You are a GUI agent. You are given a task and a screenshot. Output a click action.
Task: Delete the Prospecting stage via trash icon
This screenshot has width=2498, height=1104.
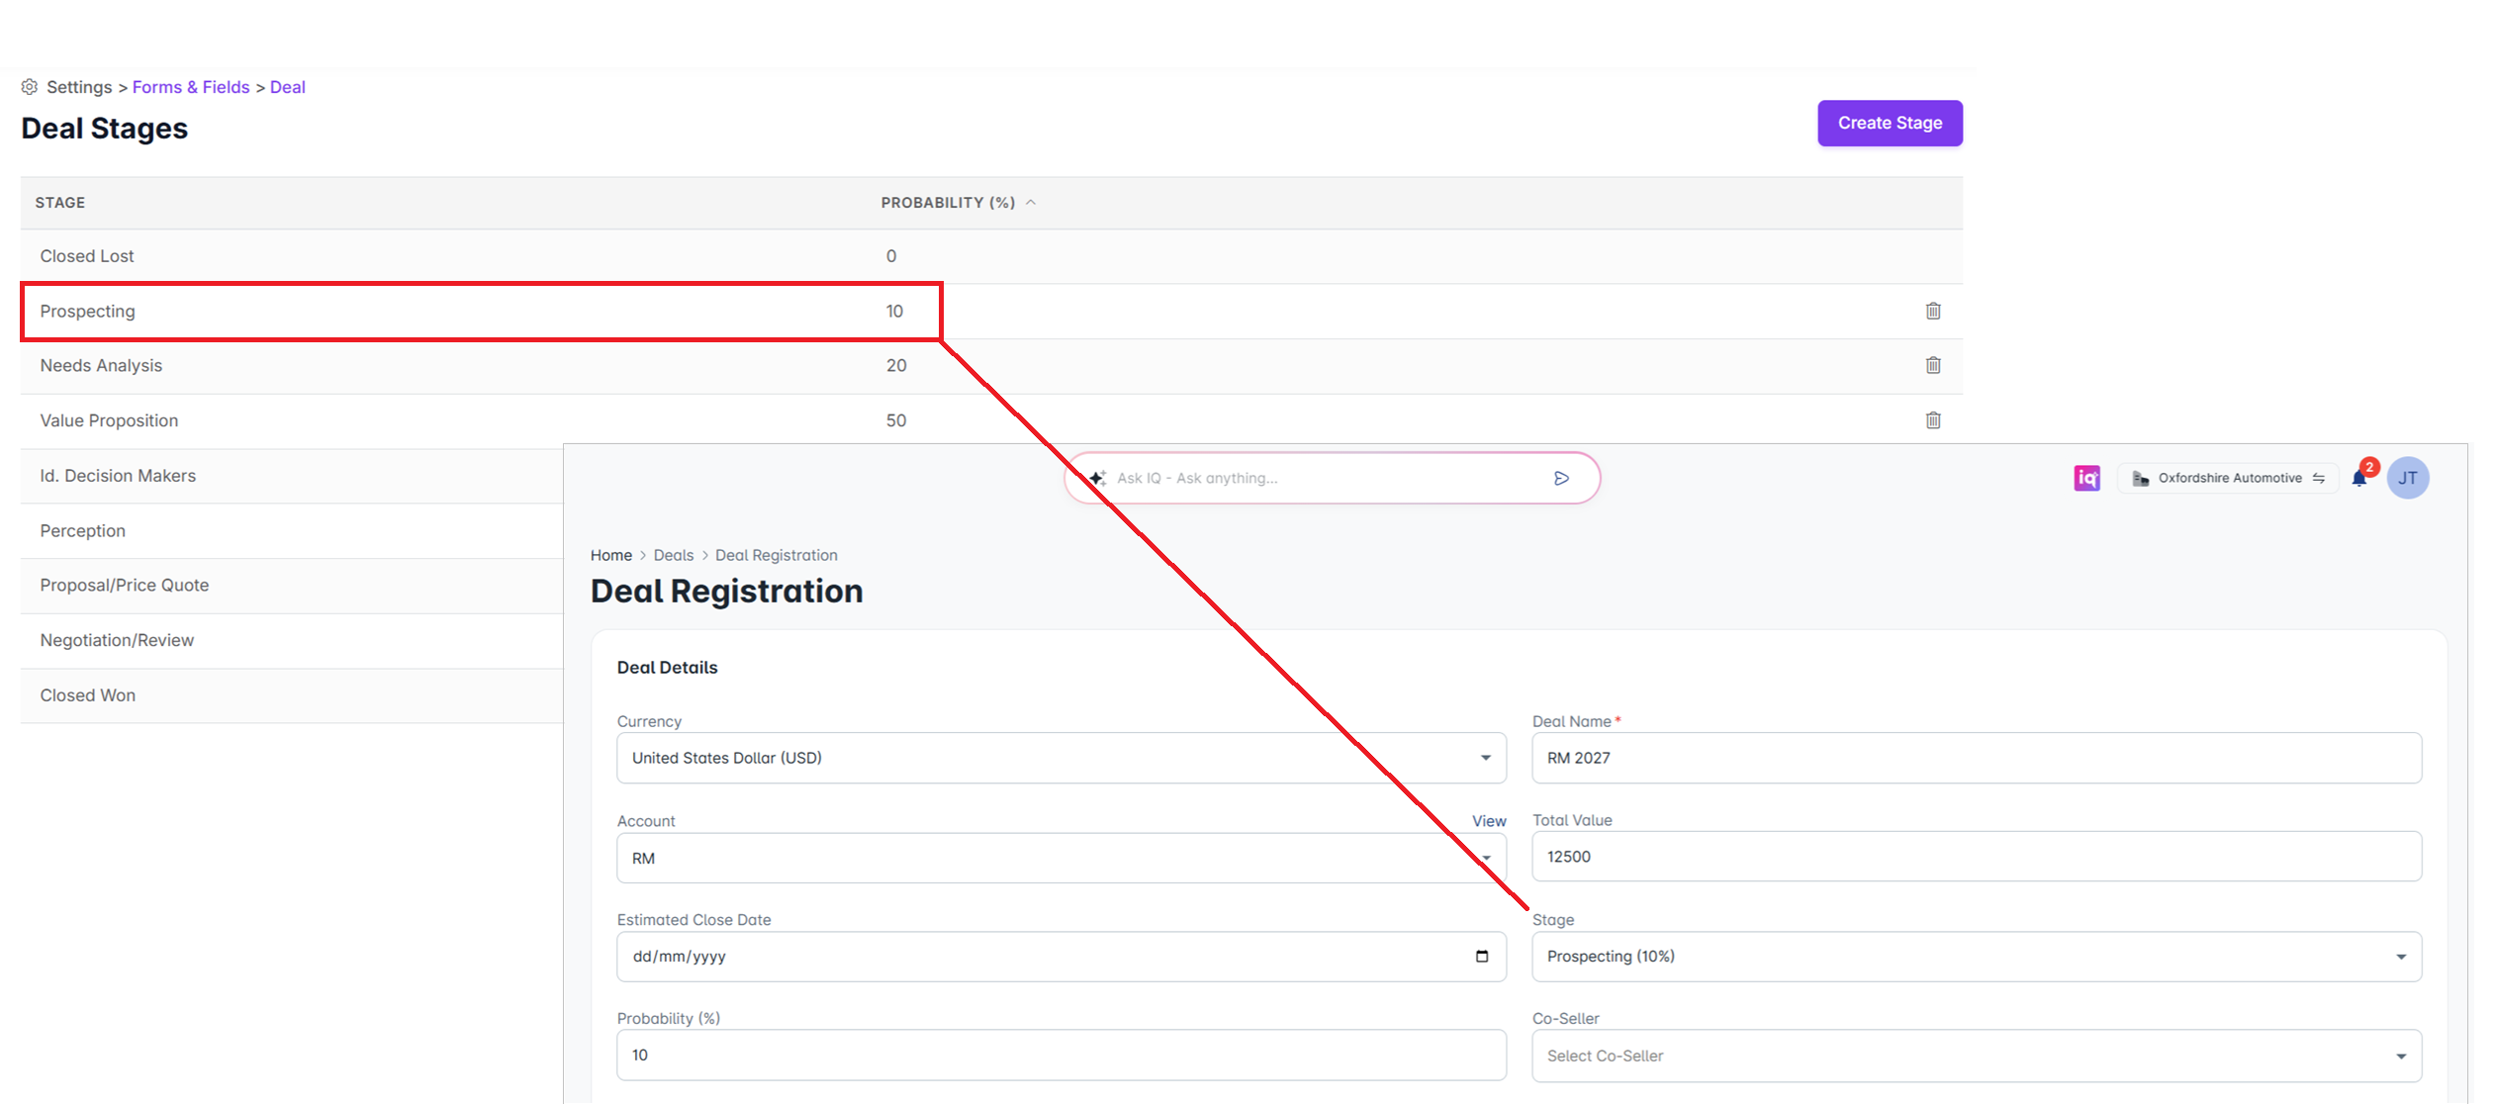(x=1933, y=311)
